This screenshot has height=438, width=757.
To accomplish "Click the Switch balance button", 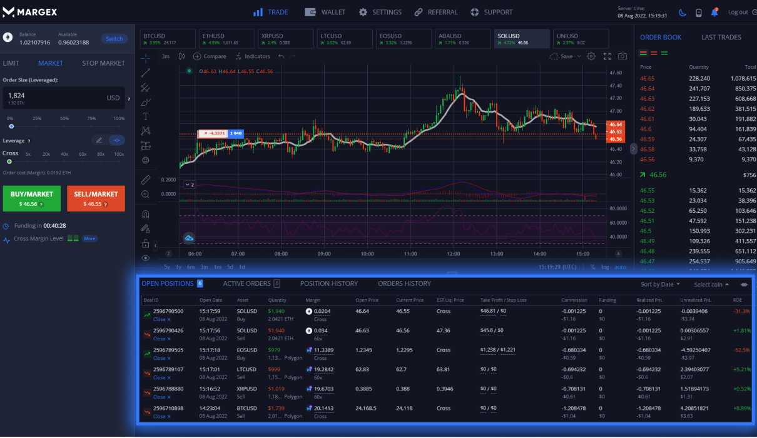I will click(114, 39).
